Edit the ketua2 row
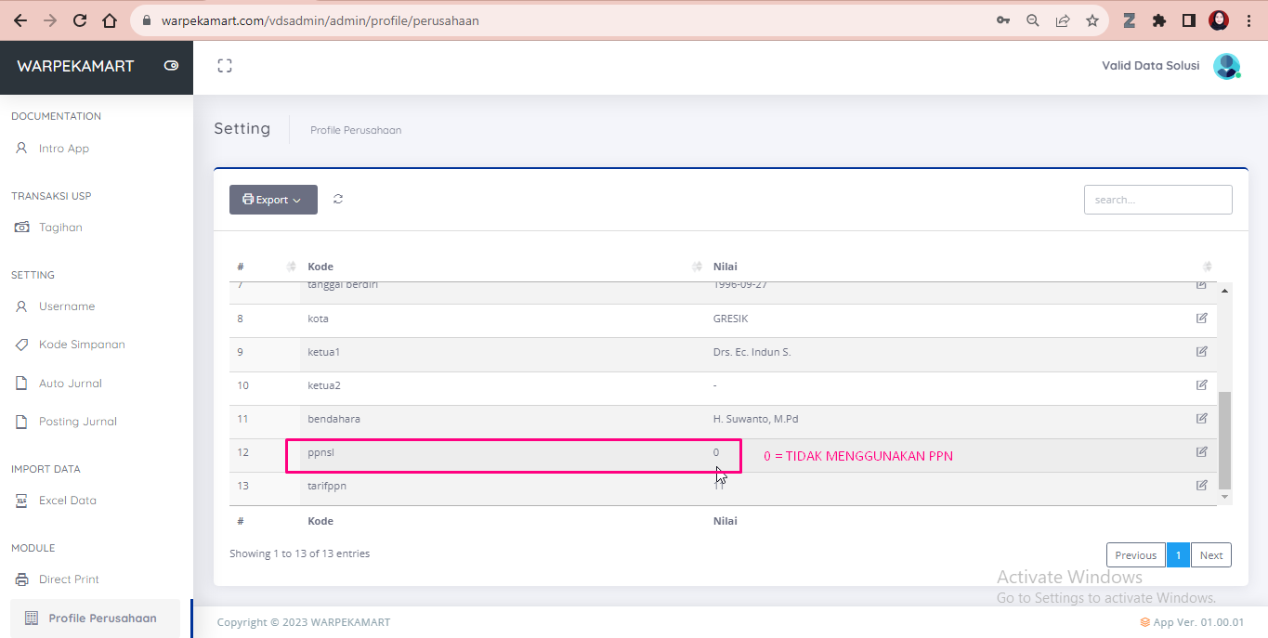 point(1202,384)
